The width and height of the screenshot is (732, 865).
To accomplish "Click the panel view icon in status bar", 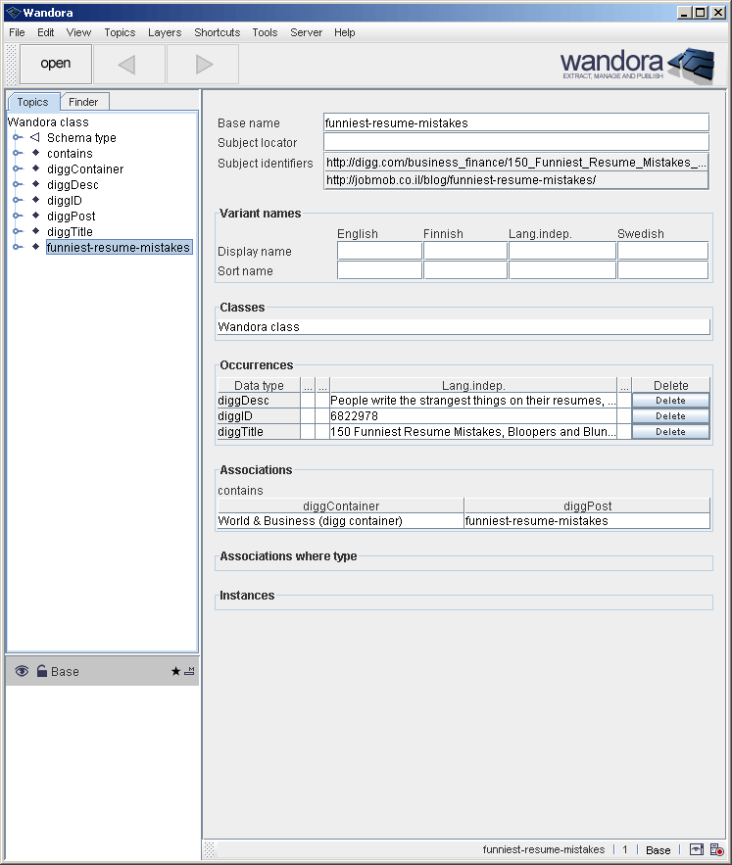I will (x=697, y=849).
